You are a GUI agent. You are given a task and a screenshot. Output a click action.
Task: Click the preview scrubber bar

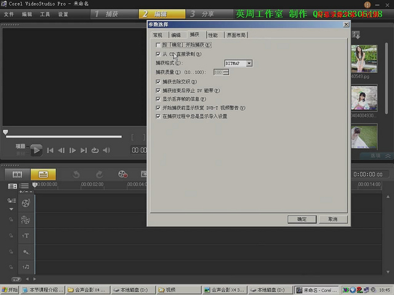[64, 136]
